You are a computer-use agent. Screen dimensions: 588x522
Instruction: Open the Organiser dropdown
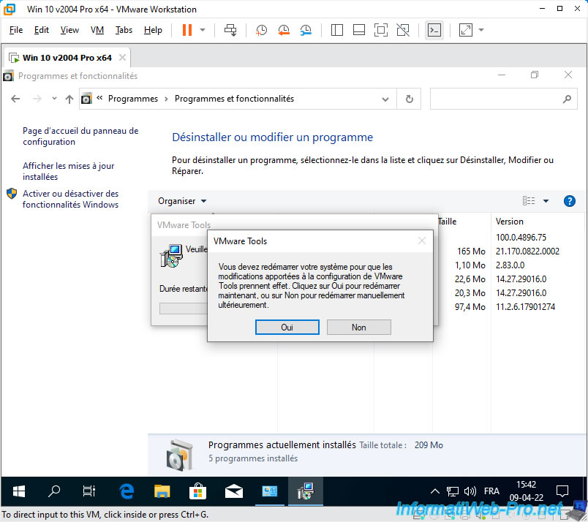pyautogui.click(x=182, y=201)
